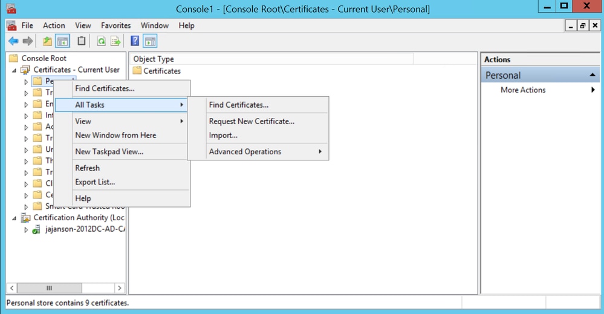The image size is (604, 314).
Task: Collapse the Personal section in Actions pane
Action: click(593, 75)
